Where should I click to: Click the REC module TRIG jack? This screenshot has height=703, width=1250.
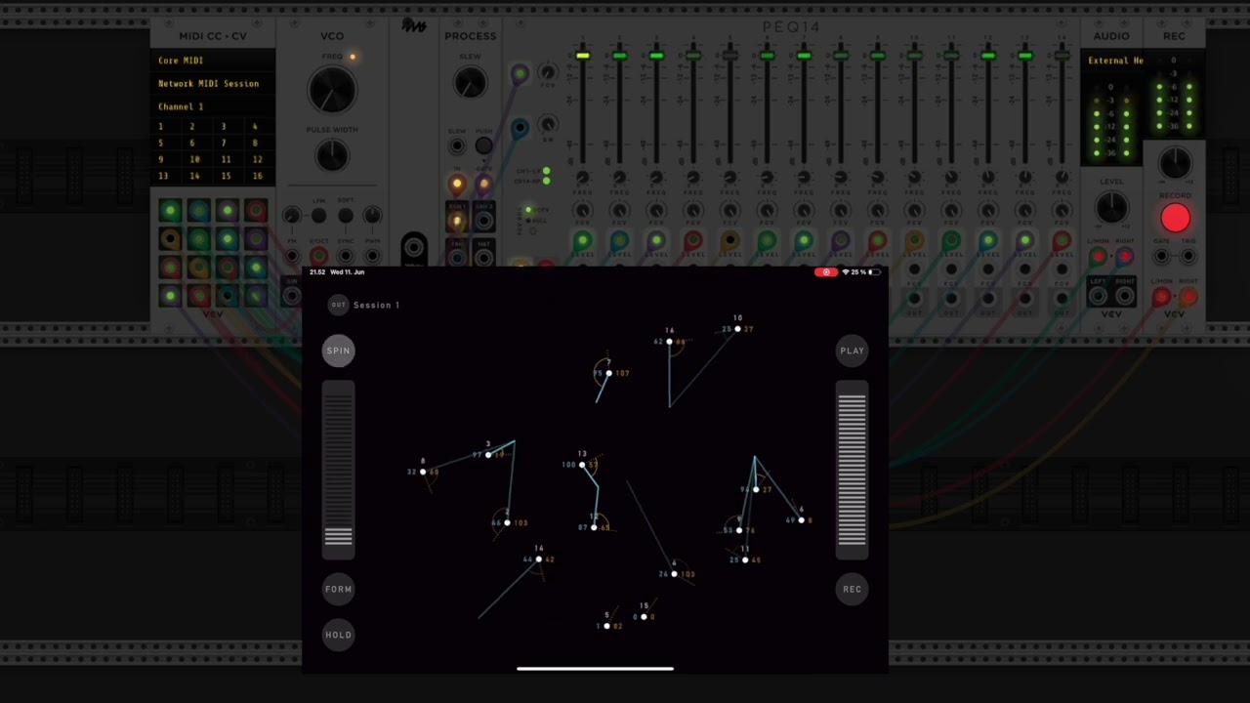pos(1188,256)
